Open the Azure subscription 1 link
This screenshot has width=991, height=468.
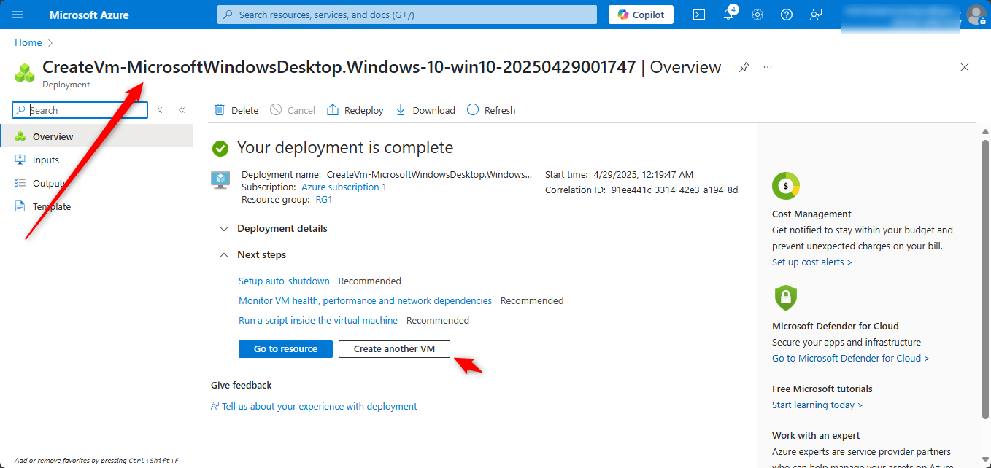[x=344, y=187]
